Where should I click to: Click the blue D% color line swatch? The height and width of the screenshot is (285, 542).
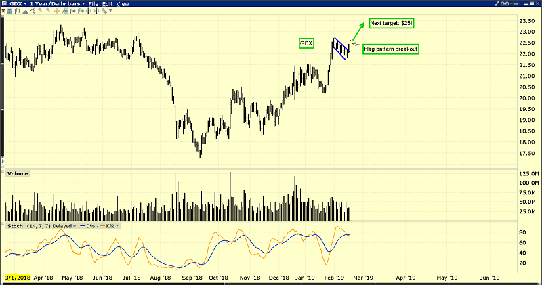pyautogui.click(x=82, y=226)
